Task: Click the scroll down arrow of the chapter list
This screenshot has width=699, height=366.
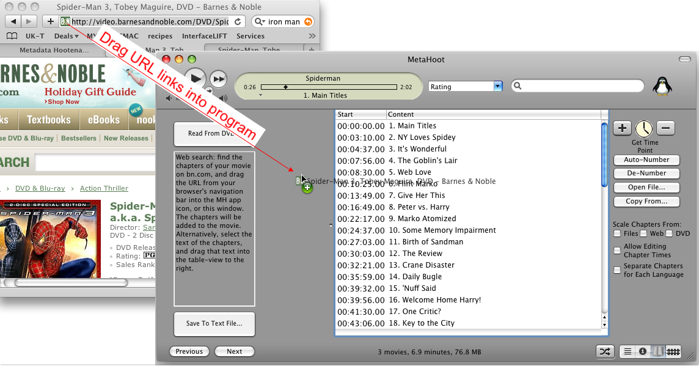Action: point(604,325)
